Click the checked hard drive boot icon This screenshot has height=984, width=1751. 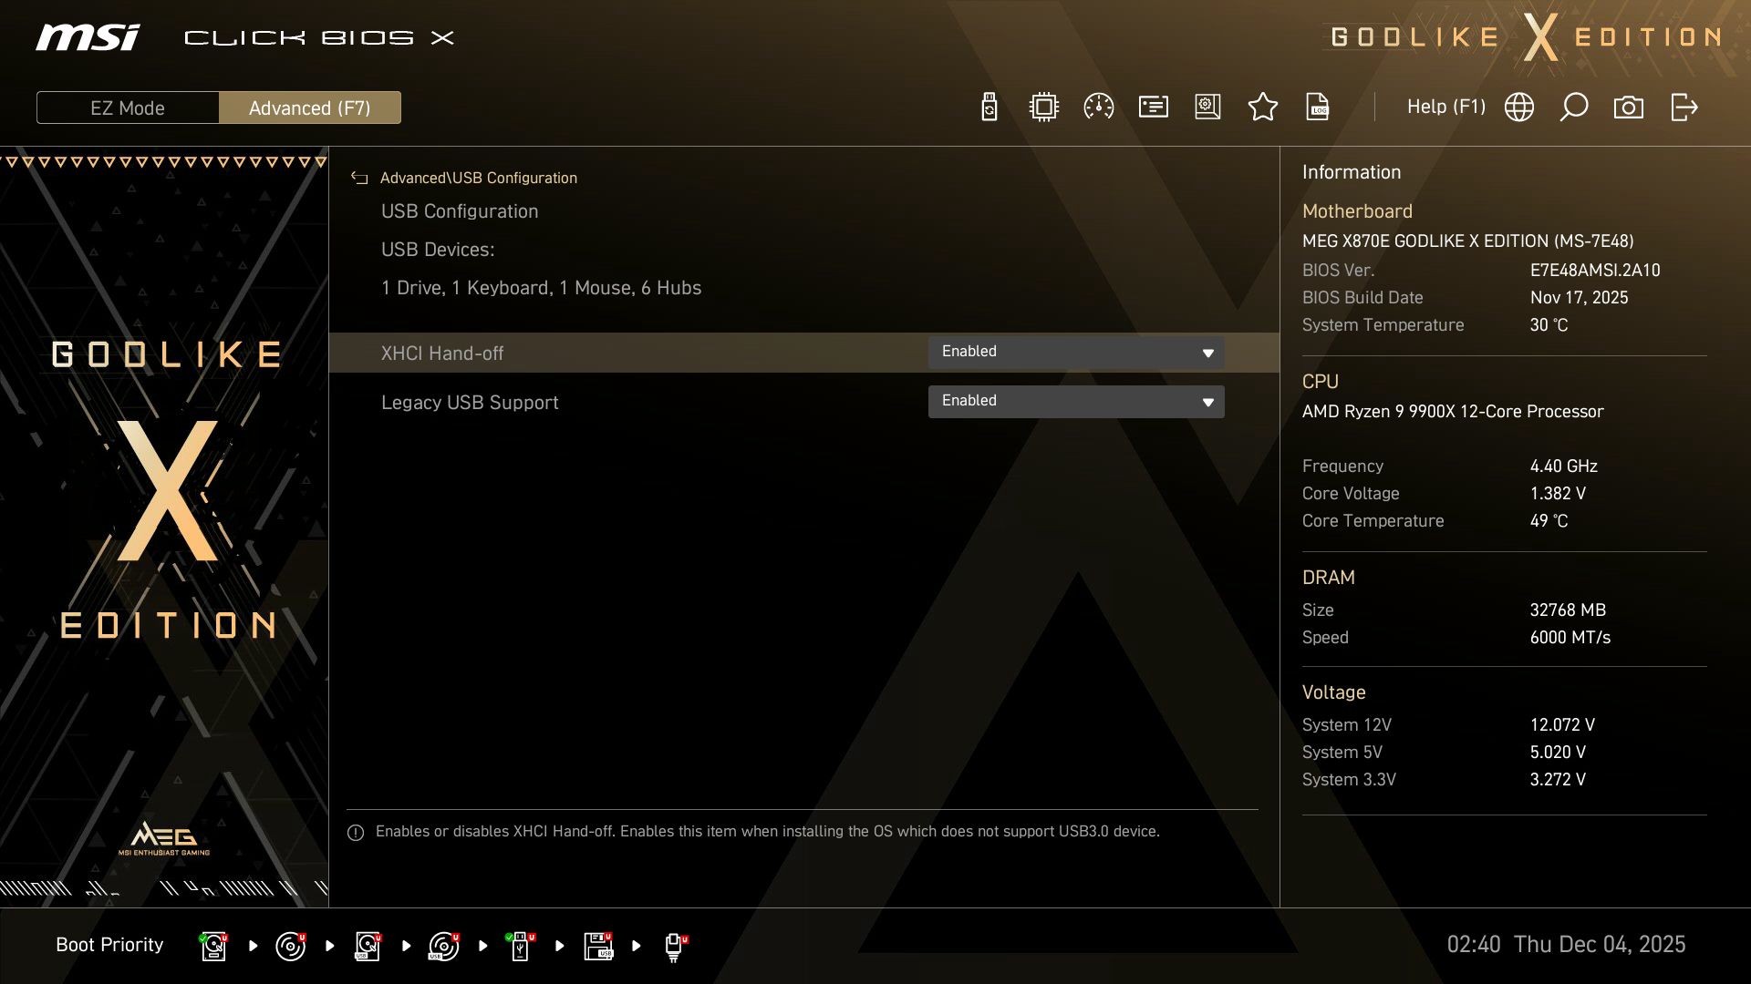212,946
